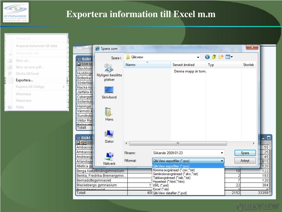Select Frikoppla in context menu
This screenshot has width=282, height=212.
pos(23,38)
